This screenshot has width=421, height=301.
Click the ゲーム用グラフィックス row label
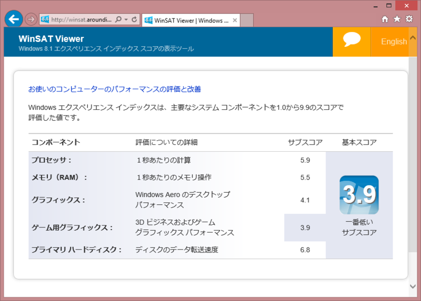72,227
